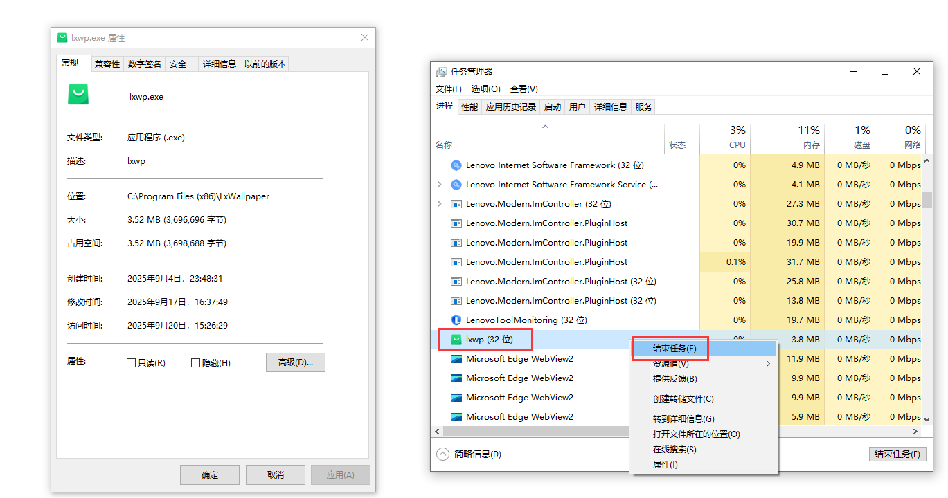Click the PluginHost (32 位) icon using 25.8 MB

[x=456, y=282]
